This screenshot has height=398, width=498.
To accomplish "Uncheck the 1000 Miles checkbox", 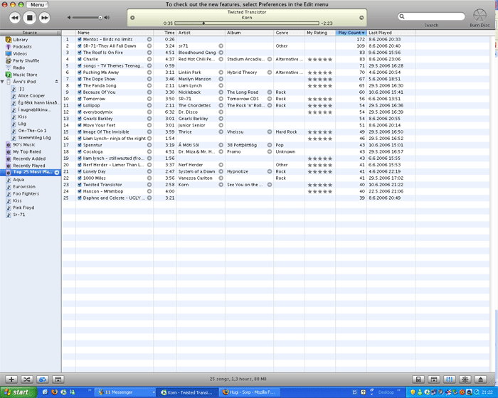I will pyautogui.click(x=80, y=178).
